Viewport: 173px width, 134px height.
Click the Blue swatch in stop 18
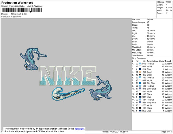[x=140, y=111]
